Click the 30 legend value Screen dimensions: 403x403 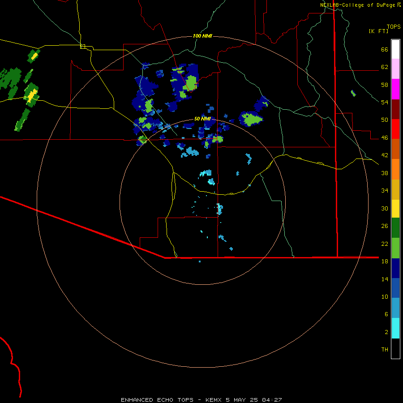pos(385,208)
